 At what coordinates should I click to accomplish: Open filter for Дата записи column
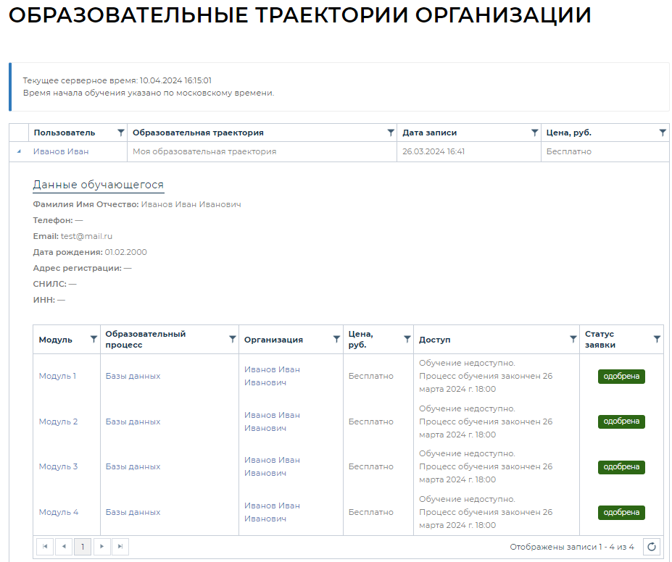[x=534, y=133]
